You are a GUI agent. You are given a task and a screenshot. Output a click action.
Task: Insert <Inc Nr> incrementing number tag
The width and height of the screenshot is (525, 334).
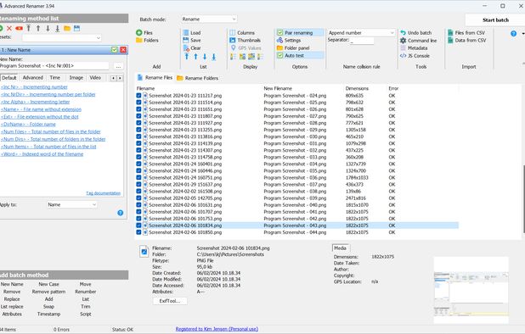34,86
